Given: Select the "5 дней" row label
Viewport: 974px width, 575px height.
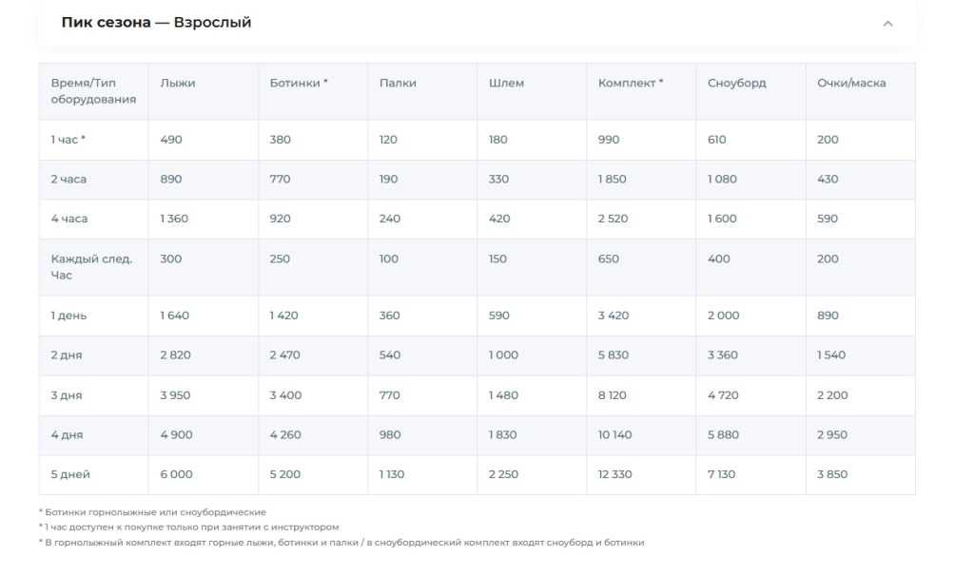Looking at the screenshot, I should tap(70, 474).
